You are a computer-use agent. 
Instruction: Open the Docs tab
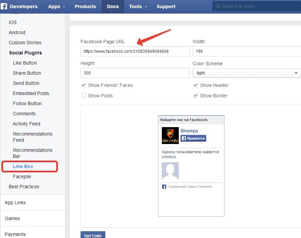[113, 6]
